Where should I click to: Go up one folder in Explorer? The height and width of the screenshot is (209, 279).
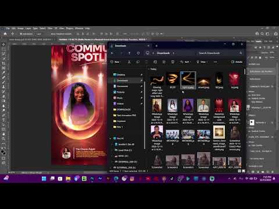[129, 53]
